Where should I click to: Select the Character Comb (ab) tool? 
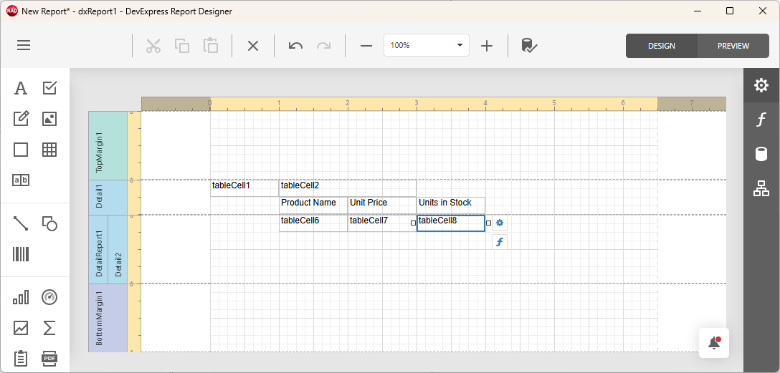pyautogui.click(x=20, y=180)
